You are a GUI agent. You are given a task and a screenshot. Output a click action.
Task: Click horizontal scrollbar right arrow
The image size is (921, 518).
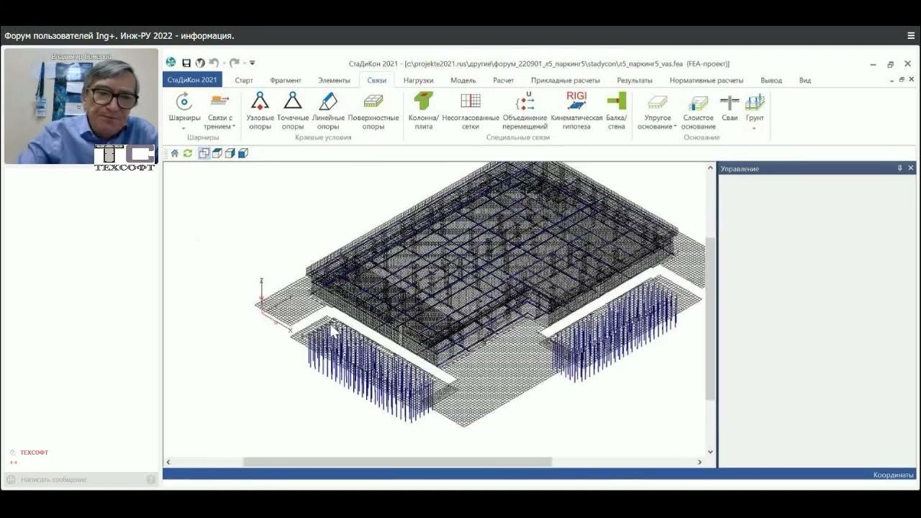click(699, 462)
